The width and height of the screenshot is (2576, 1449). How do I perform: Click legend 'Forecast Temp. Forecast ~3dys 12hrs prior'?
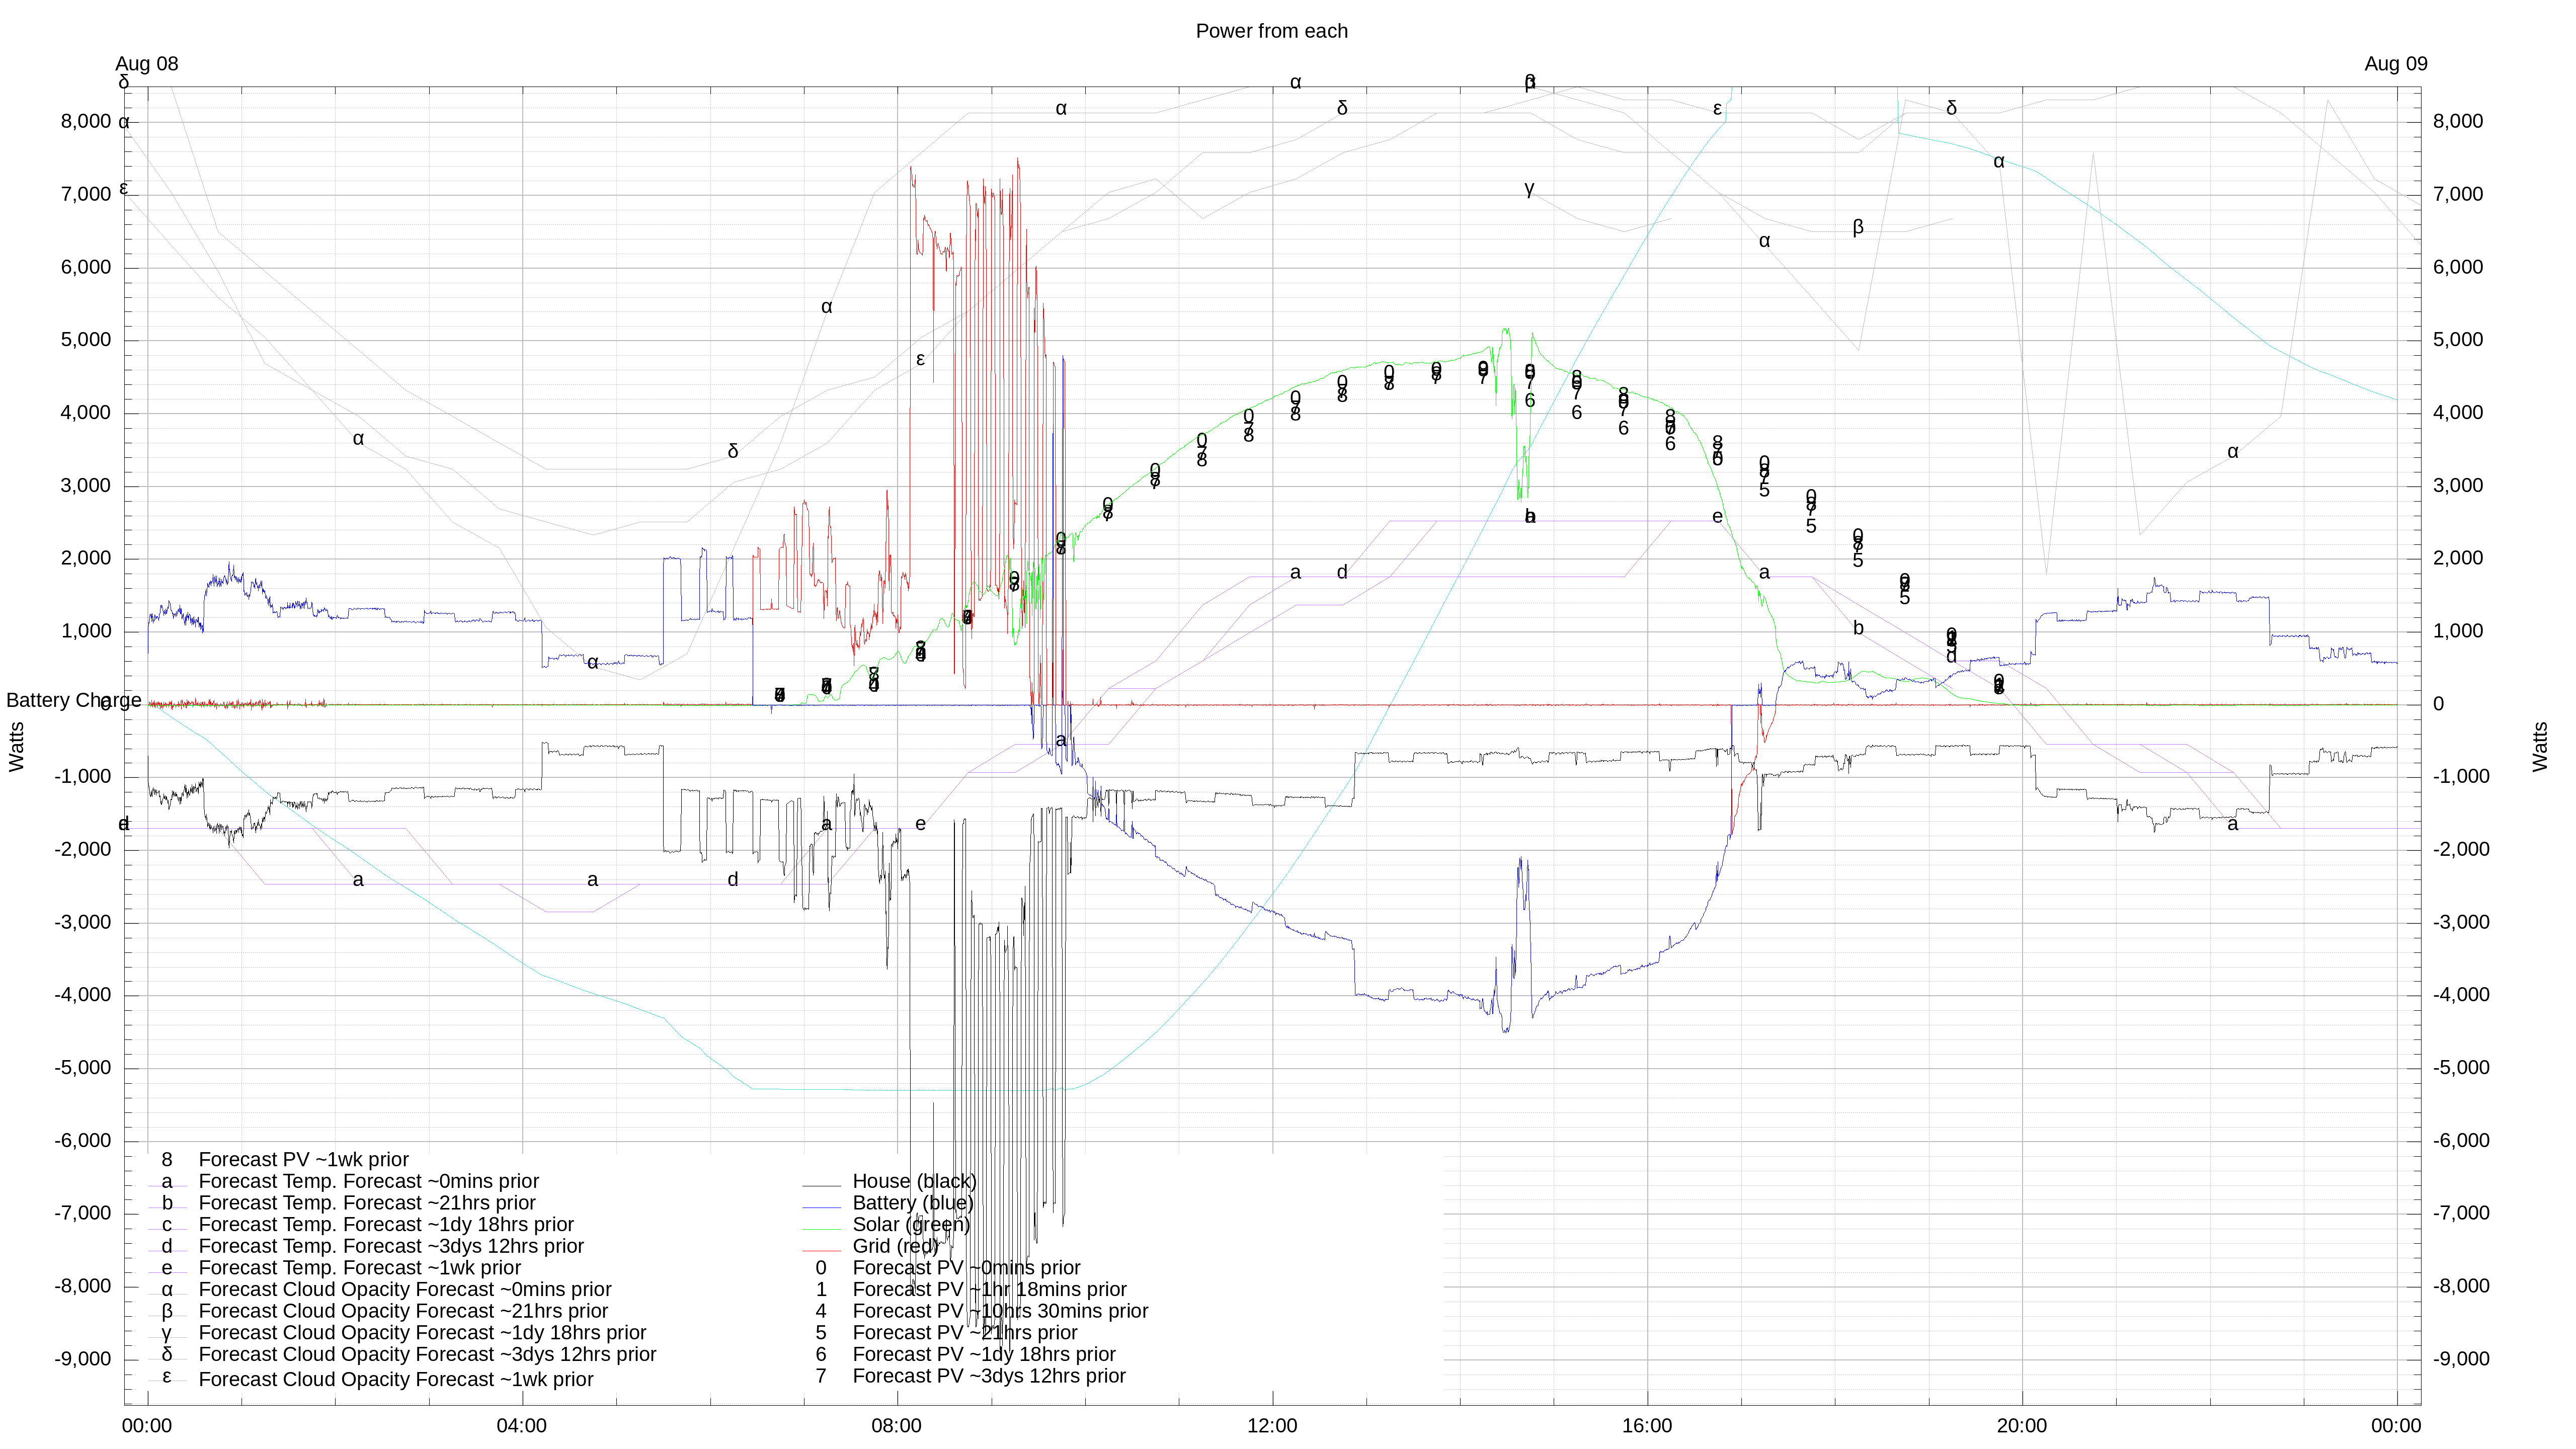[391, 1246]
